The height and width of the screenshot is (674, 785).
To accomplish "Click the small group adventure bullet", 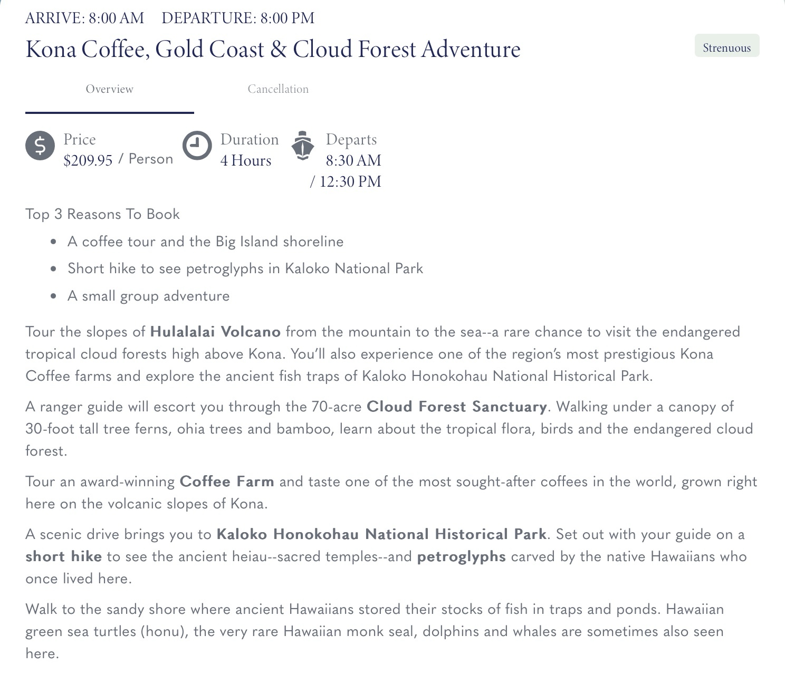I will (148, 296).
